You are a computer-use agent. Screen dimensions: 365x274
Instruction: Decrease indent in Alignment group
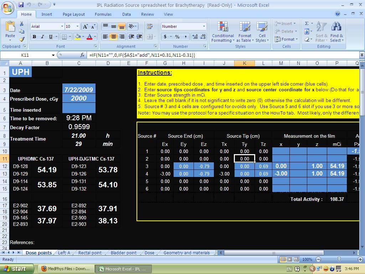131,37
